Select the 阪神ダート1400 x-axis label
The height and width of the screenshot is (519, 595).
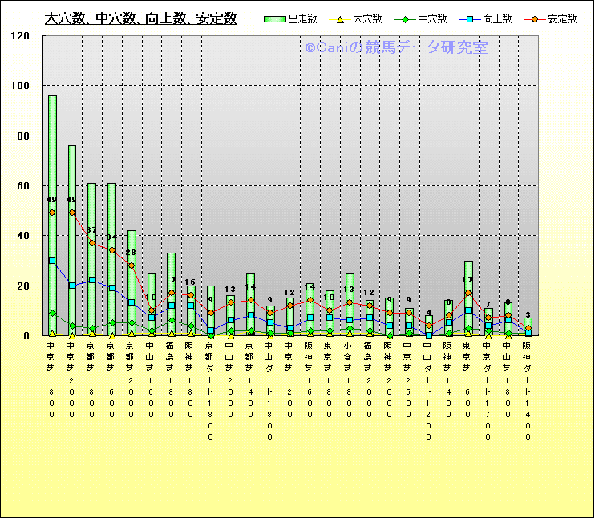(x=528, y=389)
